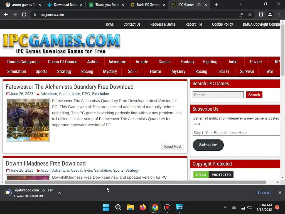
Task: Expand download options for the rar file
Action: [59, 193]
